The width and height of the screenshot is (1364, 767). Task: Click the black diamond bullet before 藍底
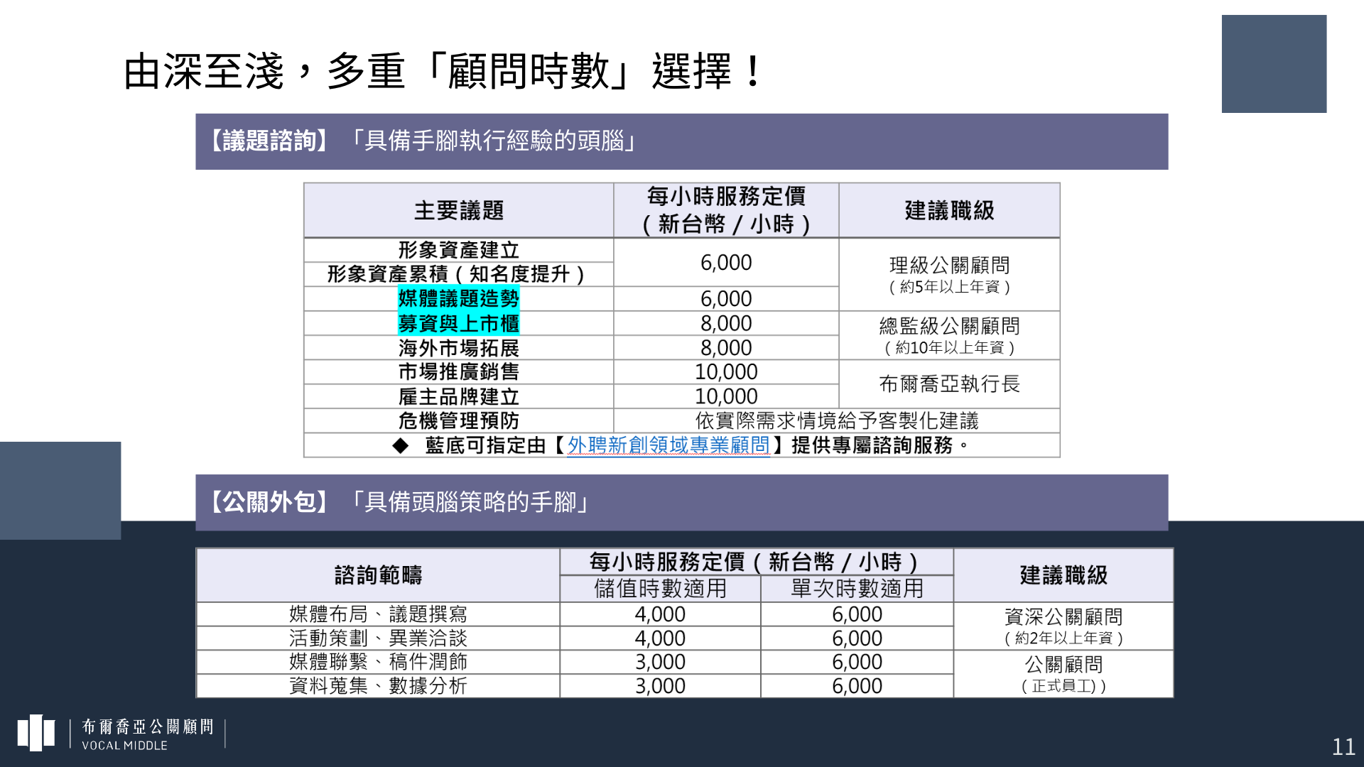401,445
